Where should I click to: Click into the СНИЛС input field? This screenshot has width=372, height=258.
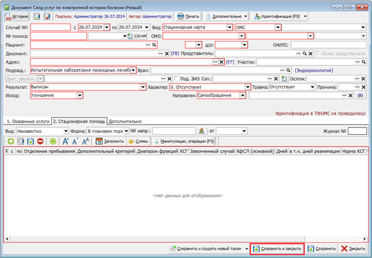click(329, 45)
